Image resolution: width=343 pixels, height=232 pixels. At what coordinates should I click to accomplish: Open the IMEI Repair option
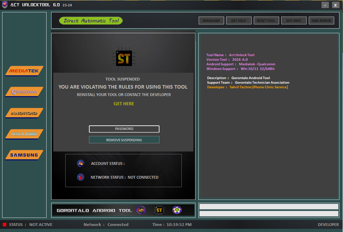click(321, 20)
